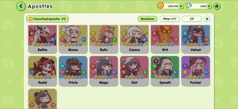Open the Fricle apostle card
Screen dimensions: 238x109
pyautogui.click(x=73, y=71)
